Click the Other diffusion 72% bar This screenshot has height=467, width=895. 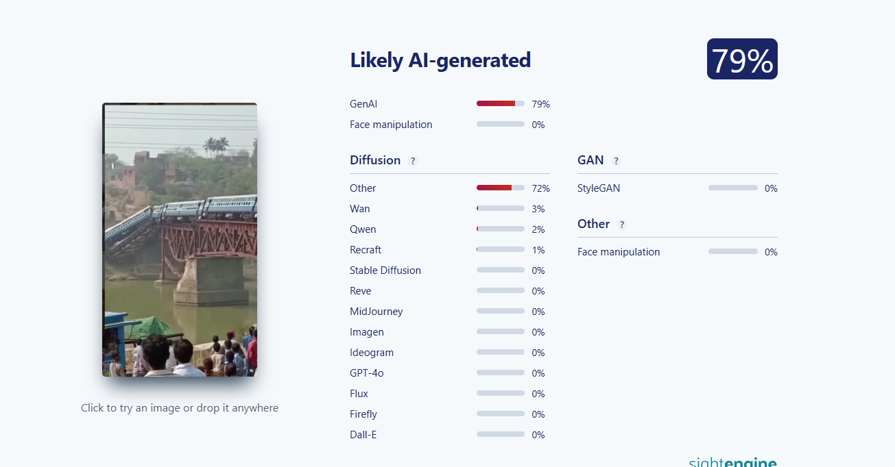501,188
